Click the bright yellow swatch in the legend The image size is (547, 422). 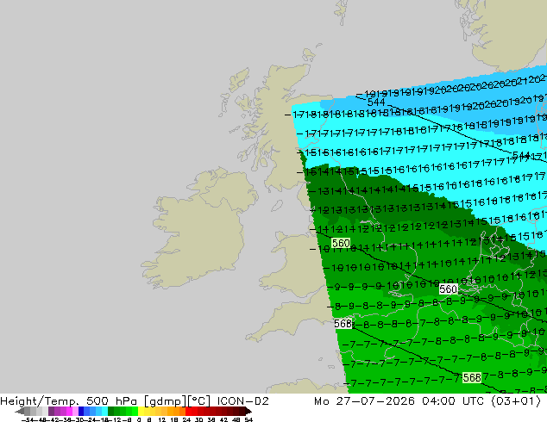[141, 411]
